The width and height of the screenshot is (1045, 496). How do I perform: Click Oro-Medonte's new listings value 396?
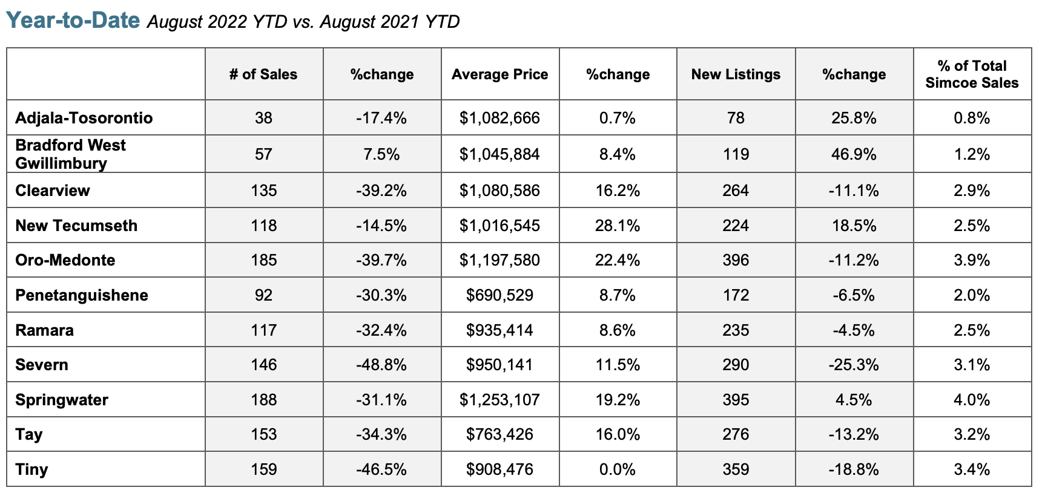736,260
